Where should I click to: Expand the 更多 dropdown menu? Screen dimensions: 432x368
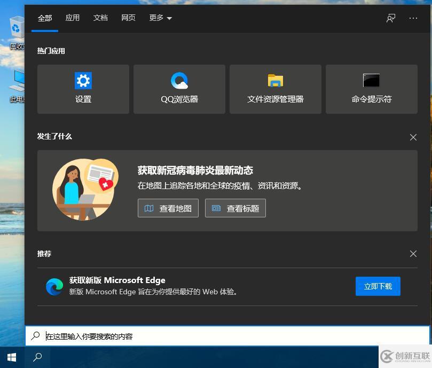pyautogui.click(x=160, y=18)
